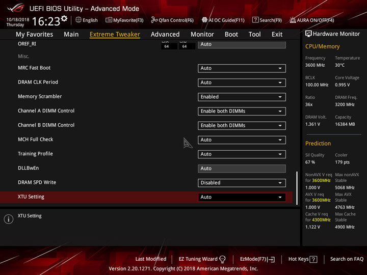
Task: Select the DLLBwEn label
Action: (29, 168)
